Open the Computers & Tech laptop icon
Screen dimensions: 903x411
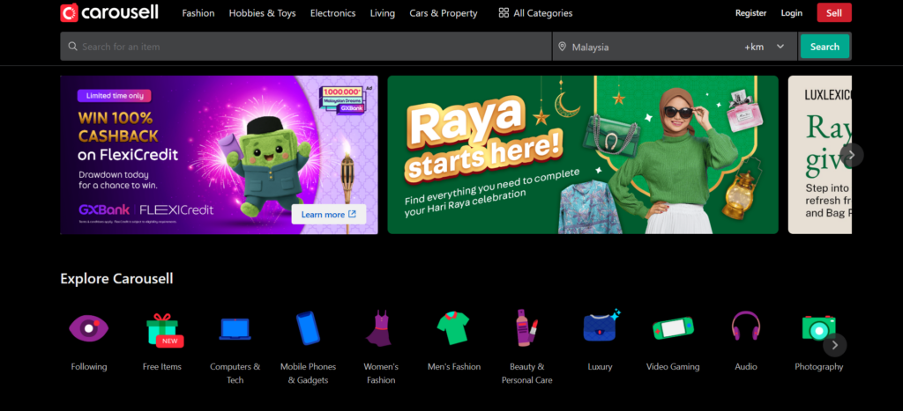[235, 329]
